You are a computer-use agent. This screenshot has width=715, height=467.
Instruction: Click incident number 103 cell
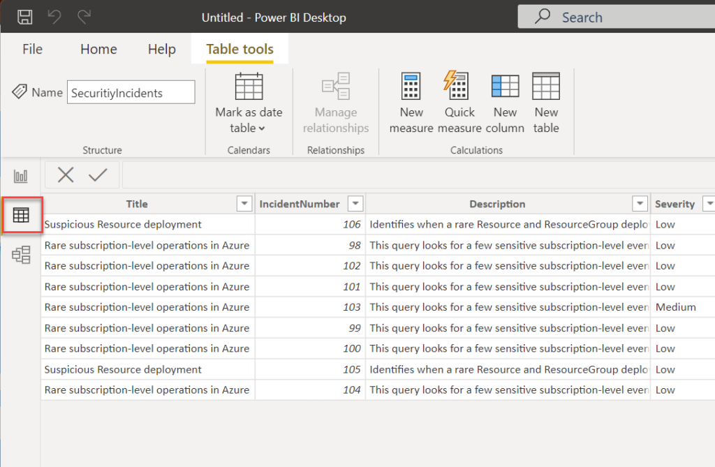(310, 307)
